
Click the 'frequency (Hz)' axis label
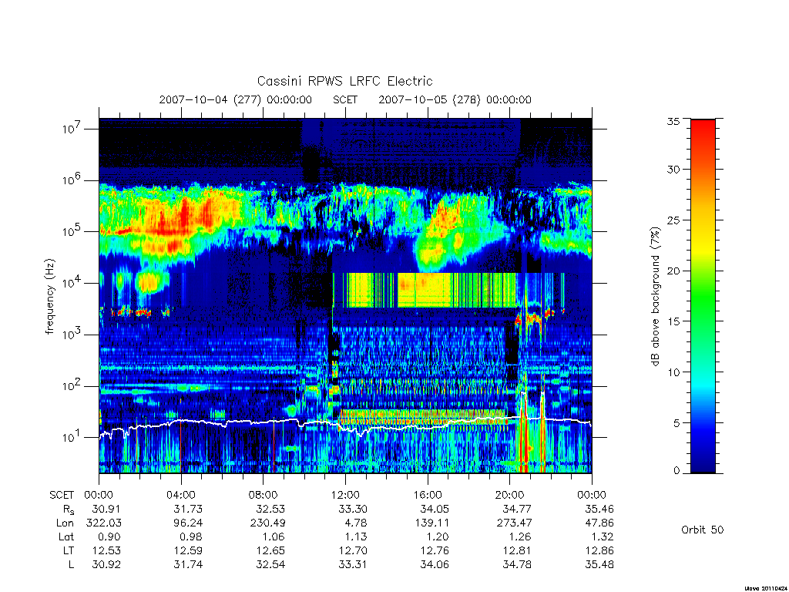point(49,297)
